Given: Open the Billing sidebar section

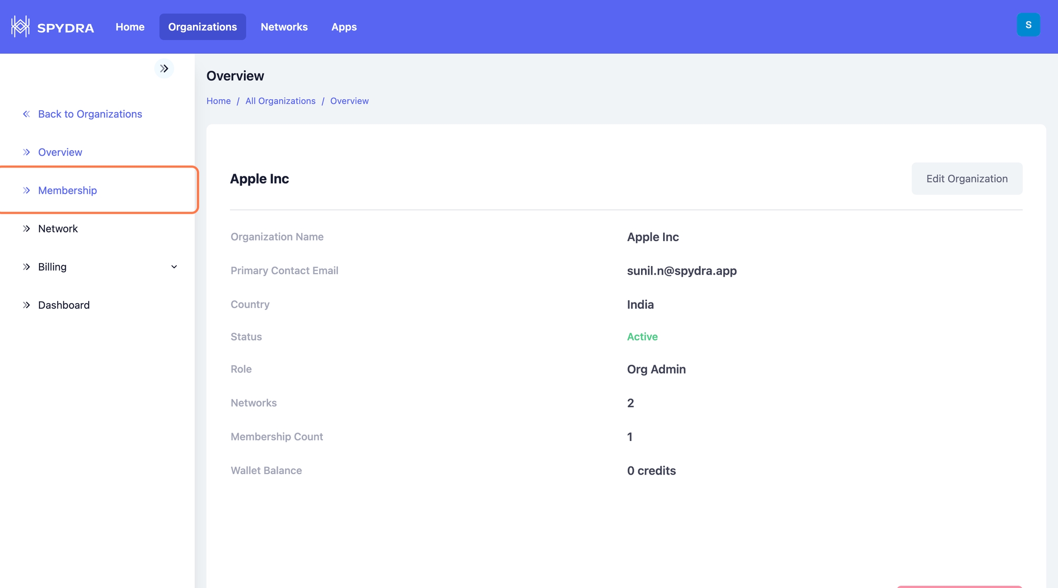Looking at the screenshot, I should click(x=52, y=267).
